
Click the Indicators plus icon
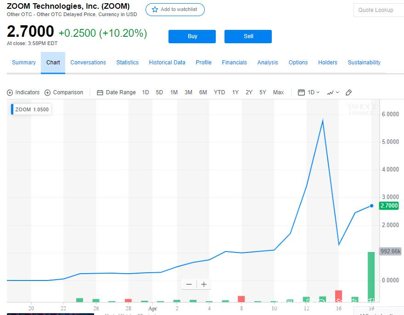click(10, 92)
